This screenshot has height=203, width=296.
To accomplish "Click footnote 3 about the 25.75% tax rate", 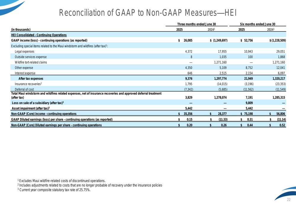I will (54, 190).
